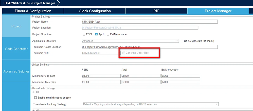
Task: Toggle the Generate Under Root checkbox
Action: 124,53
